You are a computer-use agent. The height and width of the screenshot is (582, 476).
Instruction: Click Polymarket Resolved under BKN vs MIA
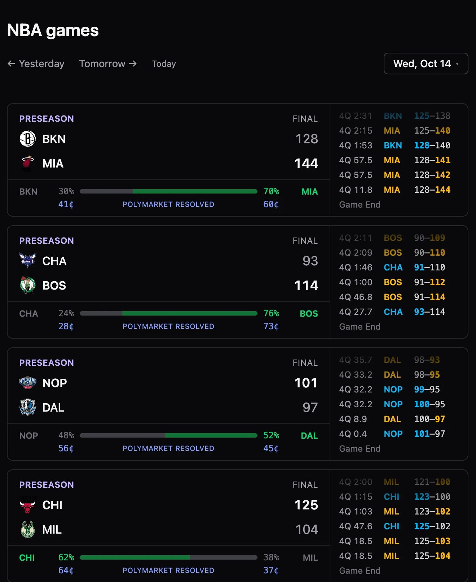click(x=168, y=204)
